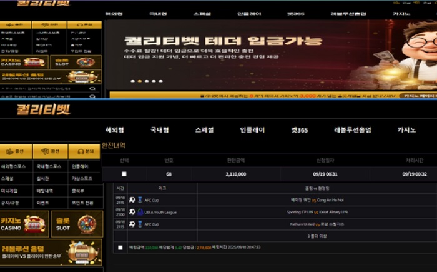This screenshot has width=437, height=272.
Task: Open 스페셜 tab in upper navigation bar
Action: [202, 14]
